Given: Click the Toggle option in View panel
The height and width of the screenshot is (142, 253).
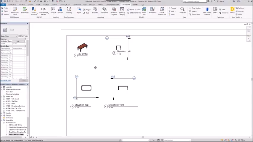Looking at the screenshot, I should click(x=173, y=8).
